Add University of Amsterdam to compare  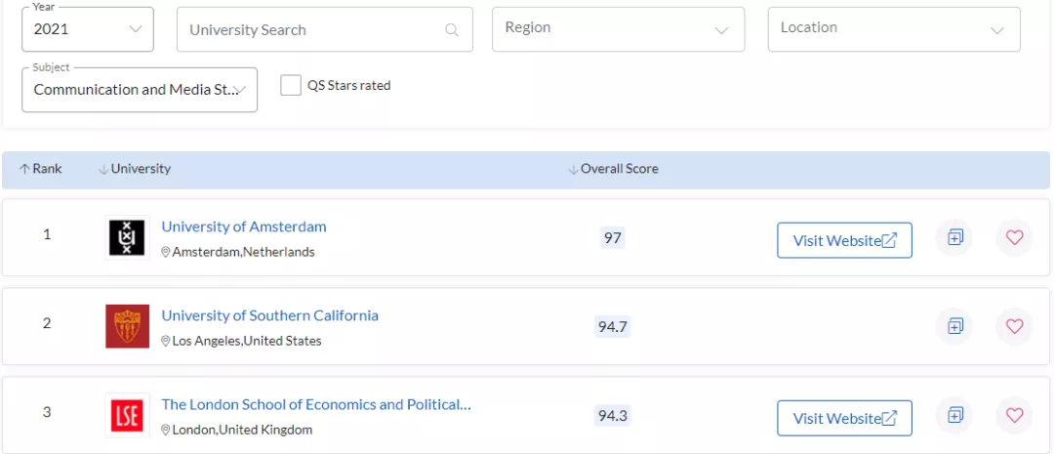(x=954, y=237)
